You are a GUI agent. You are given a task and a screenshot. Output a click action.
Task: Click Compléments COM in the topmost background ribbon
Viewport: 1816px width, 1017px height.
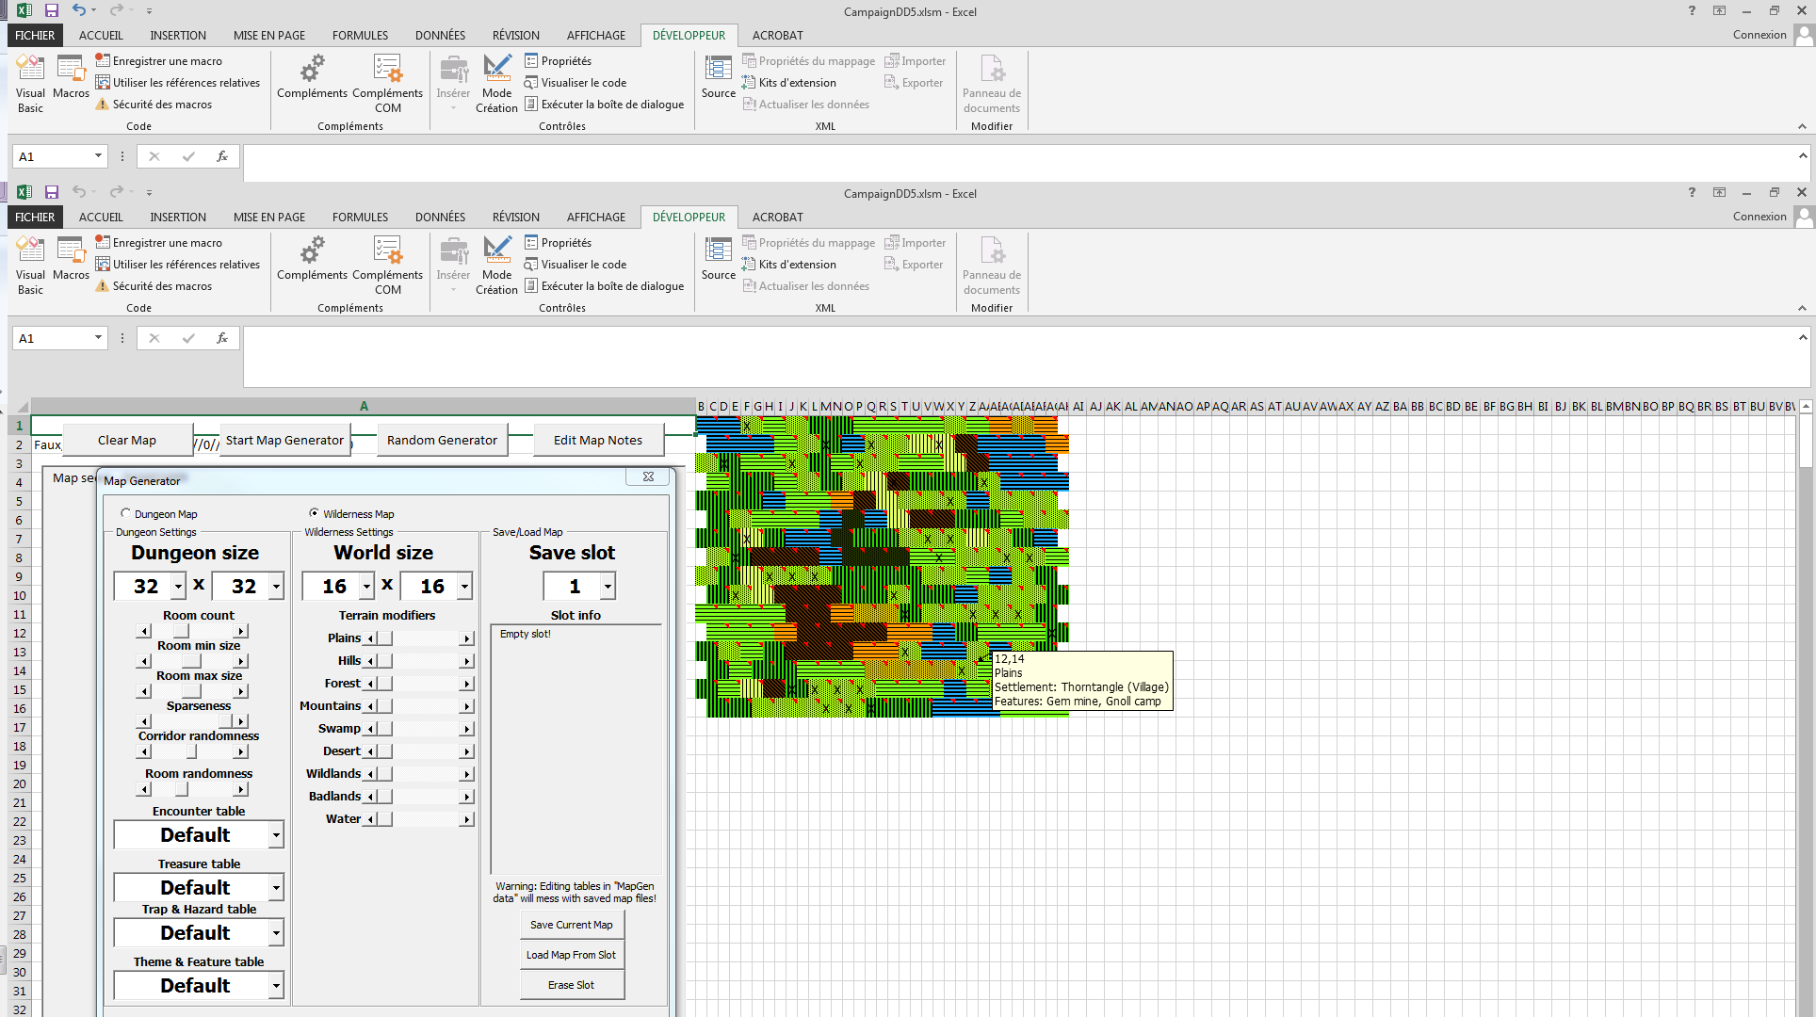pos(387,84)
